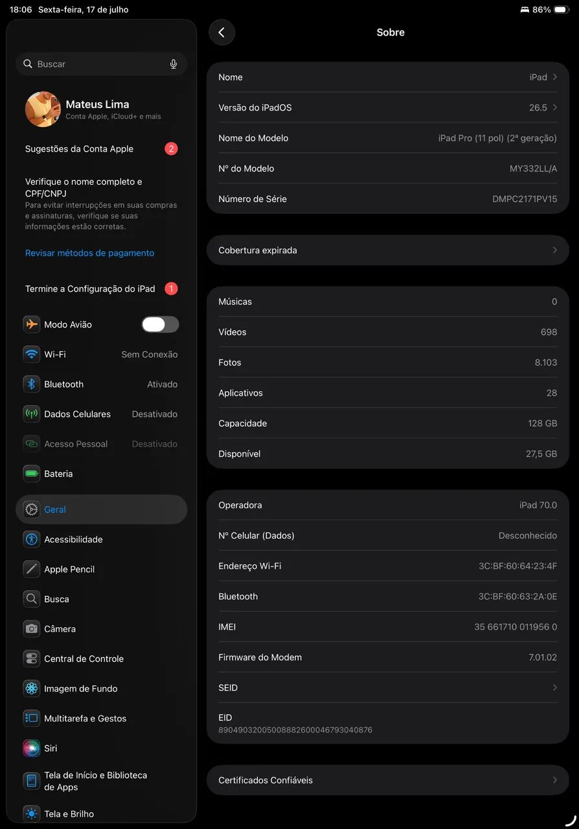
Task: Tap the microphone icon in search
Action: [x=174, y=64]
